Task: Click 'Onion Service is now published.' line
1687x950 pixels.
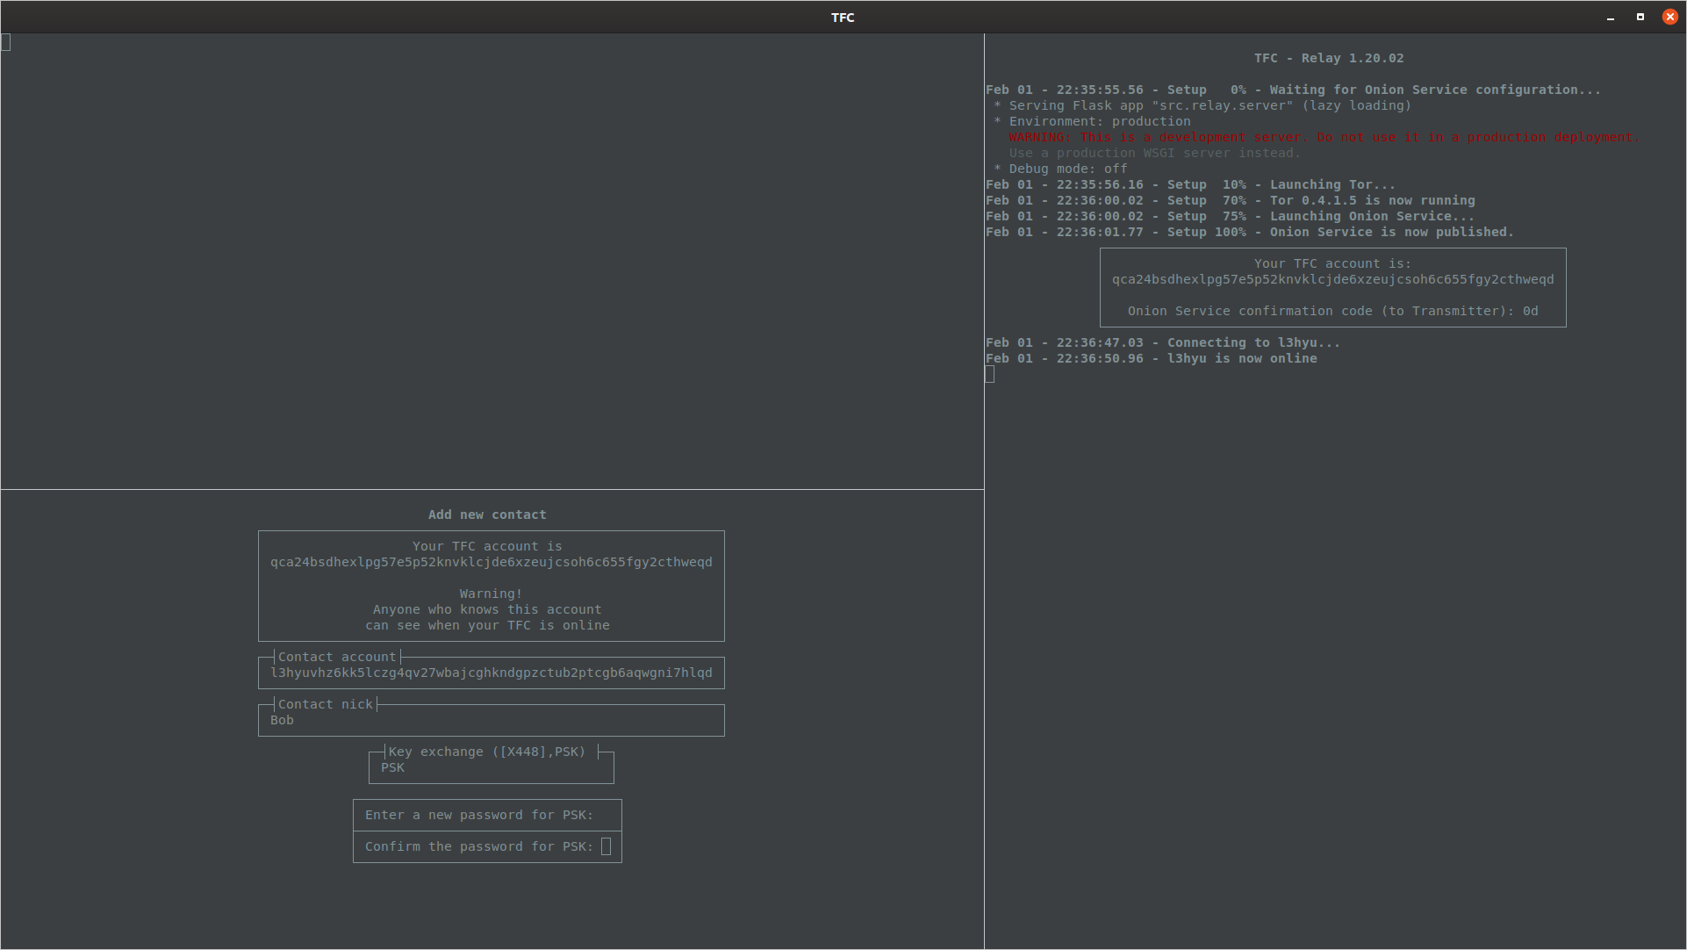Action: click(1250, 232)
